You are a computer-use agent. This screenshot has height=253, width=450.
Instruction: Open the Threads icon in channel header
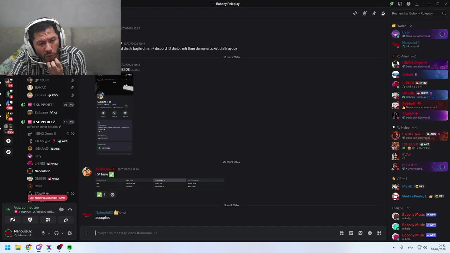(x=355, y=13)
